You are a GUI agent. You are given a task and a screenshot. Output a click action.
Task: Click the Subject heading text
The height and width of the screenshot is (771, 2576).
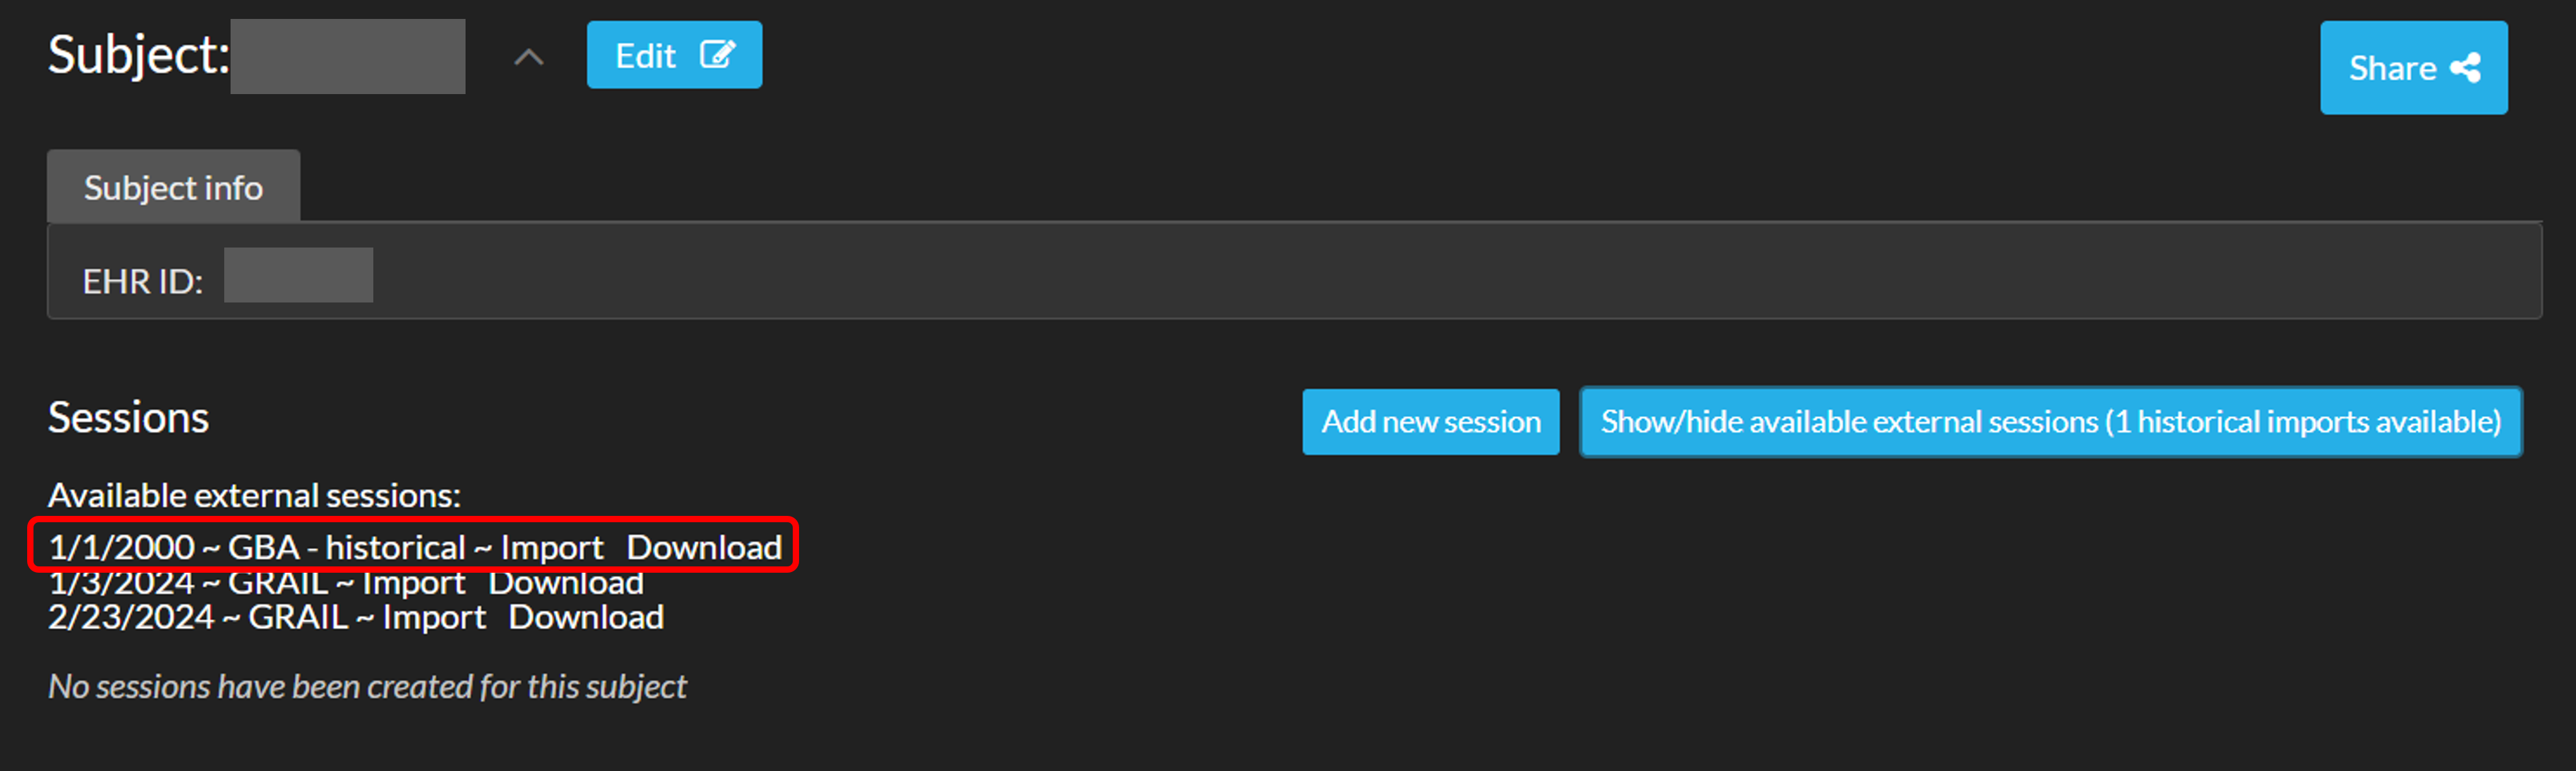139,55
